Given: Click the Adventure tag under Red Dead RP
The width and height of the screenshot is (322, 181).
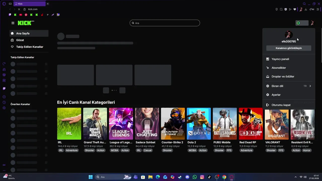Looking at the screenshot, I should (247, 150).
